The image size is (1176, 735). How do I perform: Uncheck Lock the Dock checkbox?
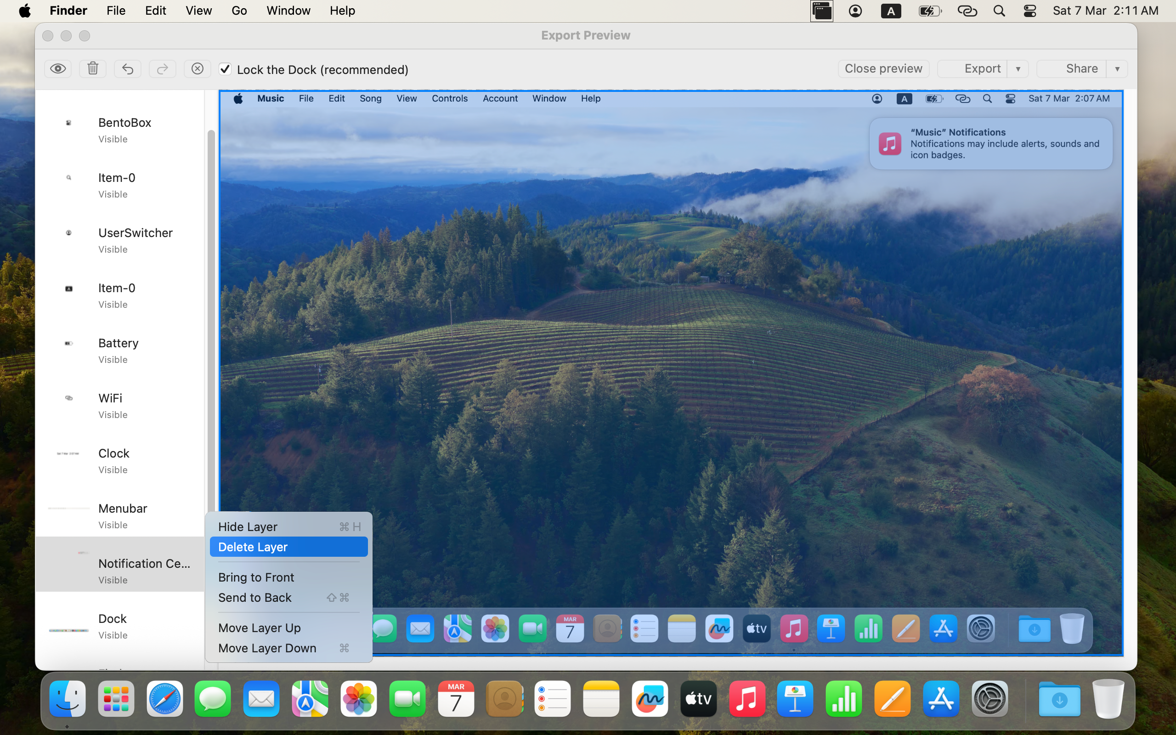click(x=225, y=69)
